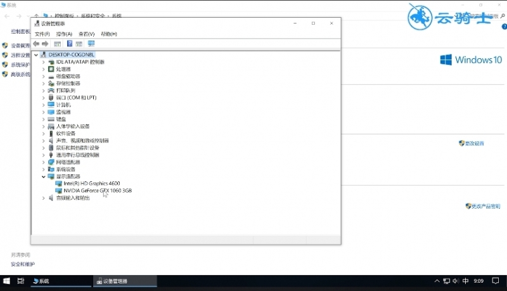Open the 帮助(H) menu
The width and height of the screenshot is (507, 291).
tap(108, 34)
